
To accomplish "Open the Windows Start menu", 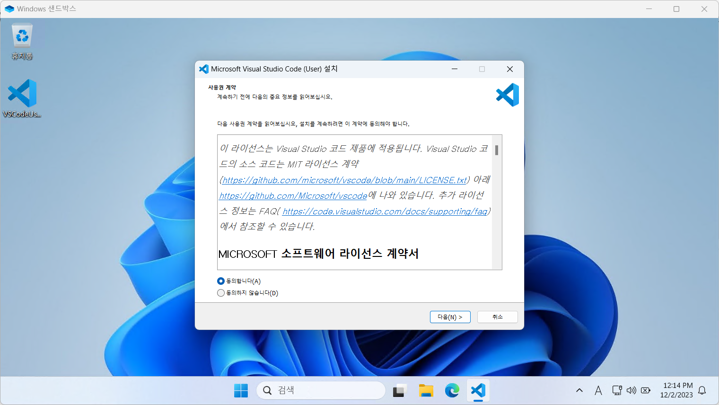I will [241, 390].
